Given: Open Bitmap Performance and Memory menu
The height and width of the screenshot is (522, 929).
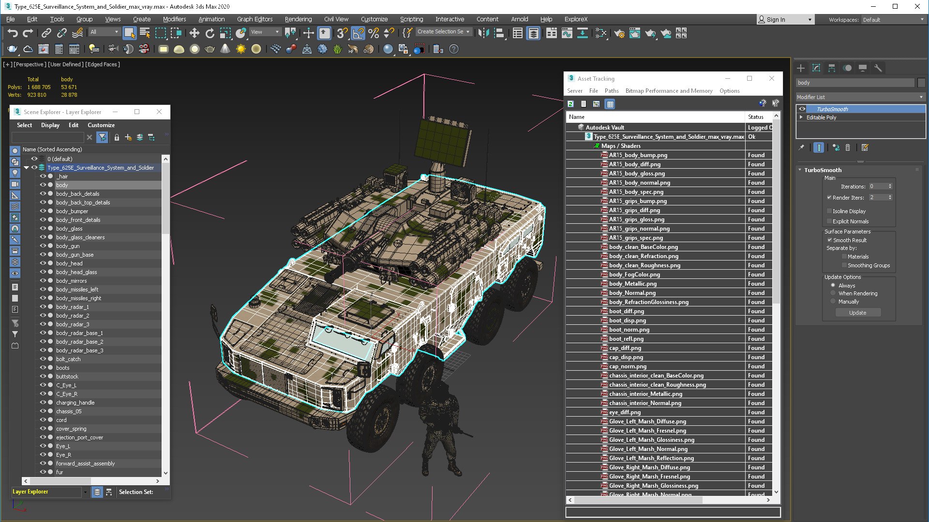Looking at the screenshot, I should [x=669, y=91].
